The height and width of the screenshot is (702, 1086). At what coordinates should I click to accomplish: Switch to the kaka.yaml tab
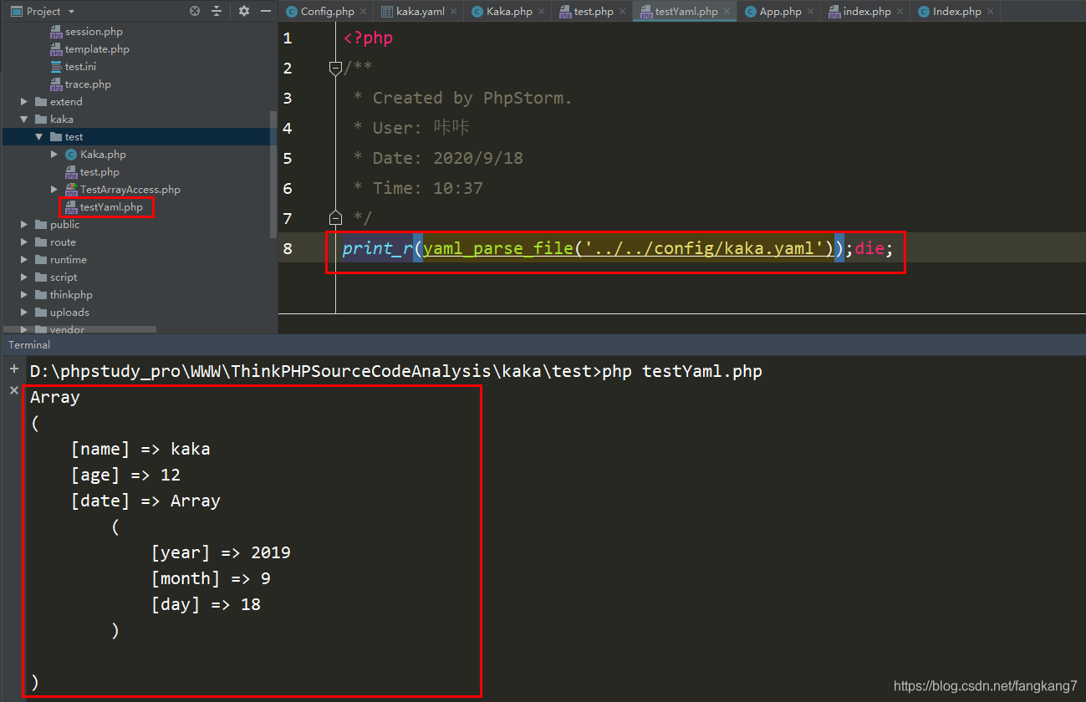tap(414, 12)
